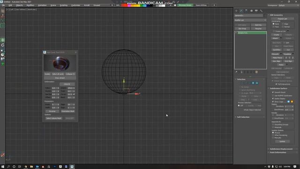Open Windows taskbar search
Viewport: 300px width, 169px height.
click(x=8, y=167)
